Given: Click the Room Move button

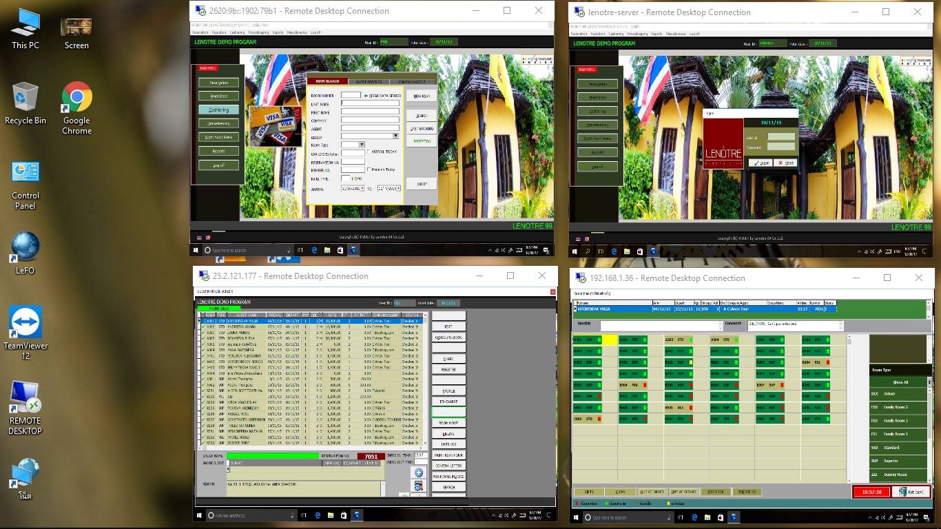Looking at the screenshot, I should 448,423.
